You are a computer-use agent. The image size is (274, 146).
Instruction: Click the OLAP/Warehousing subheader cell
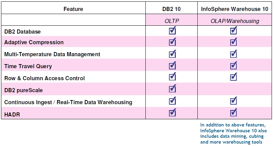[235, 20]
